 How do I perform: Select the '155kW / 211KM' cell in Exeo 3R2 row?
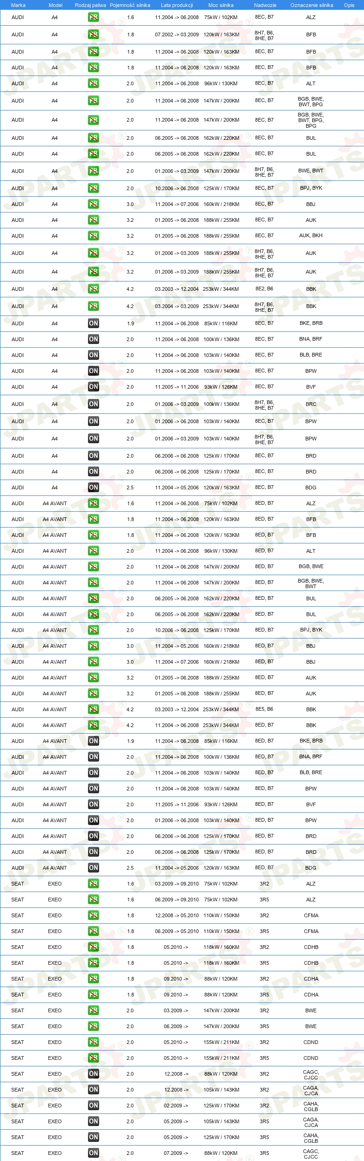221,1042
